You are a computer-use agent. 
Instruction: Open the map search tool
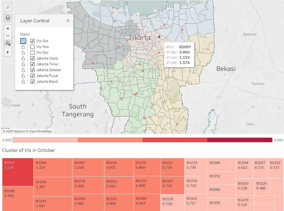tap(8, 7)
